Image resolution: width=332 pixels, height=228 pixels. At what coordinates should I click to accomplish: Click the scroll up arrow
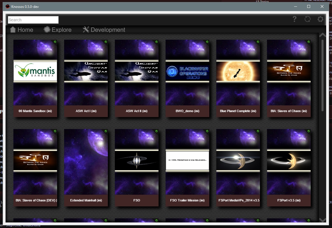tap(322, 35)
